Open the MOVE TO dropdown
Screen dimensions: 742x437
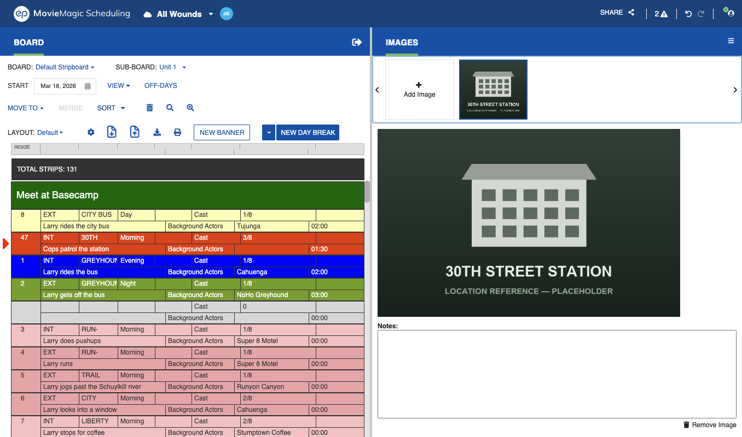pyautogui.click(x=26, y=108)
